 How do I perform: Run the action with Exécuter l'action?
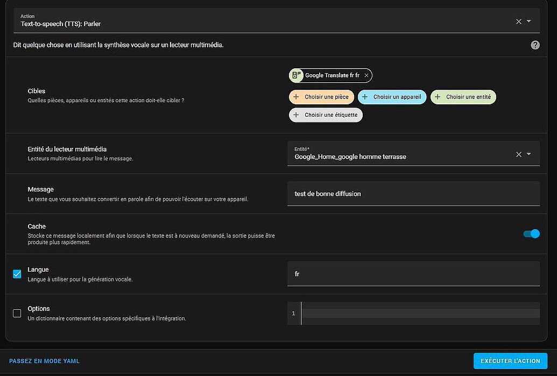point(510,361)
